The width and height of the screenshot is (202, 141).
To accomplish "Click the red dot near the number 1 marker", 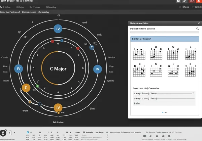I will (78, 48).
